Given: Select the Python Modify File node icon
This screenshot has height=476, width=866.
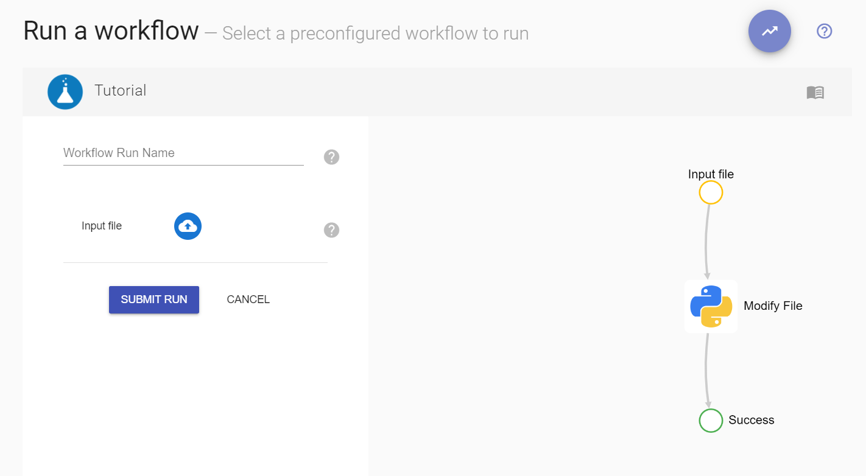Looking at the screenshot, I should (711, 306).
